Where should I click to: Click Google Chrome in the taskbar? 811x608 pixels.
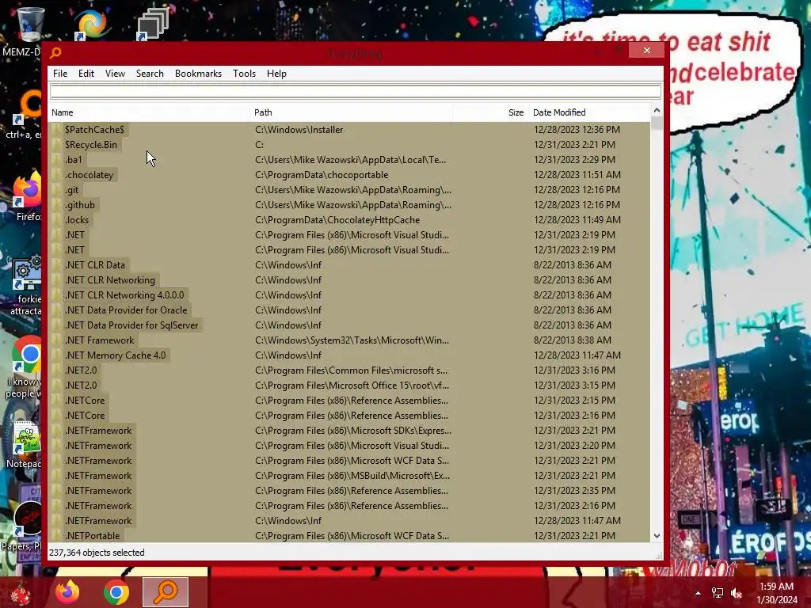(x=116, y=592)
